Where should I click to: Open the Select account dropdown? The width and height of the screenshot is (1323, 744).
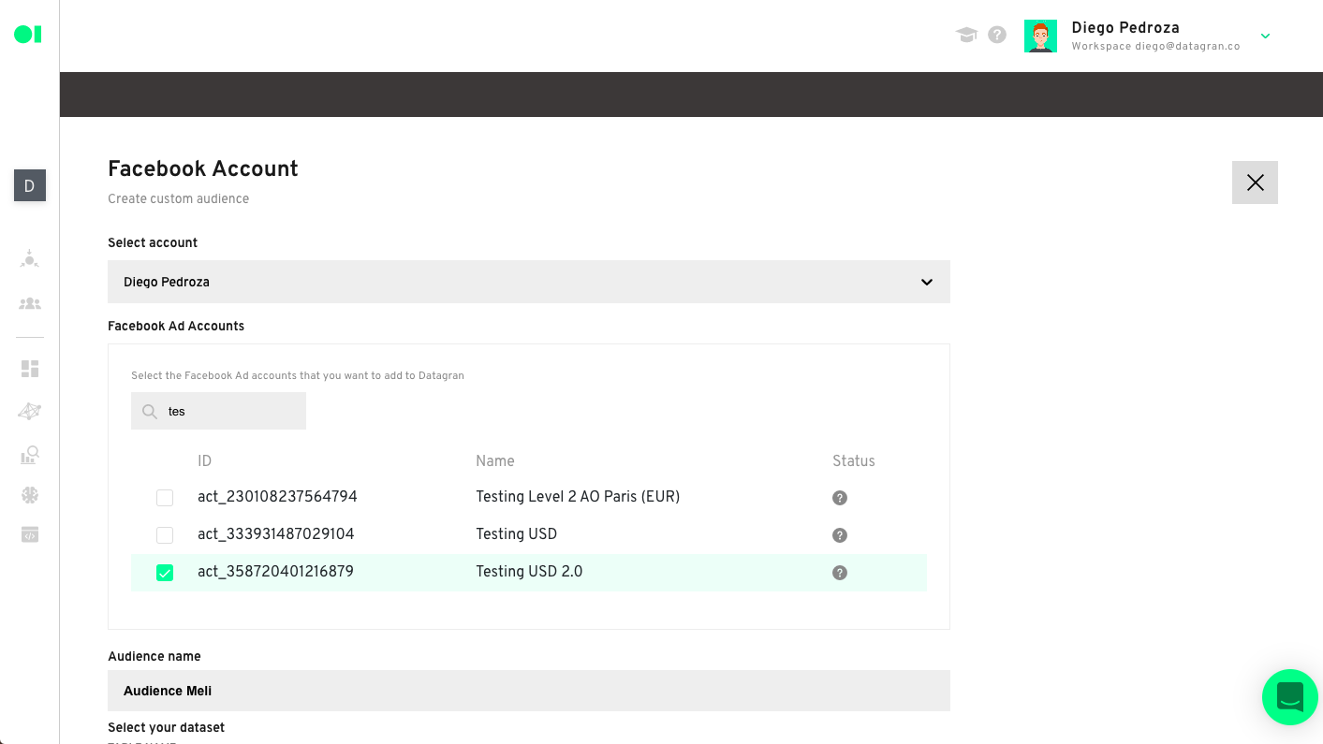529,282
